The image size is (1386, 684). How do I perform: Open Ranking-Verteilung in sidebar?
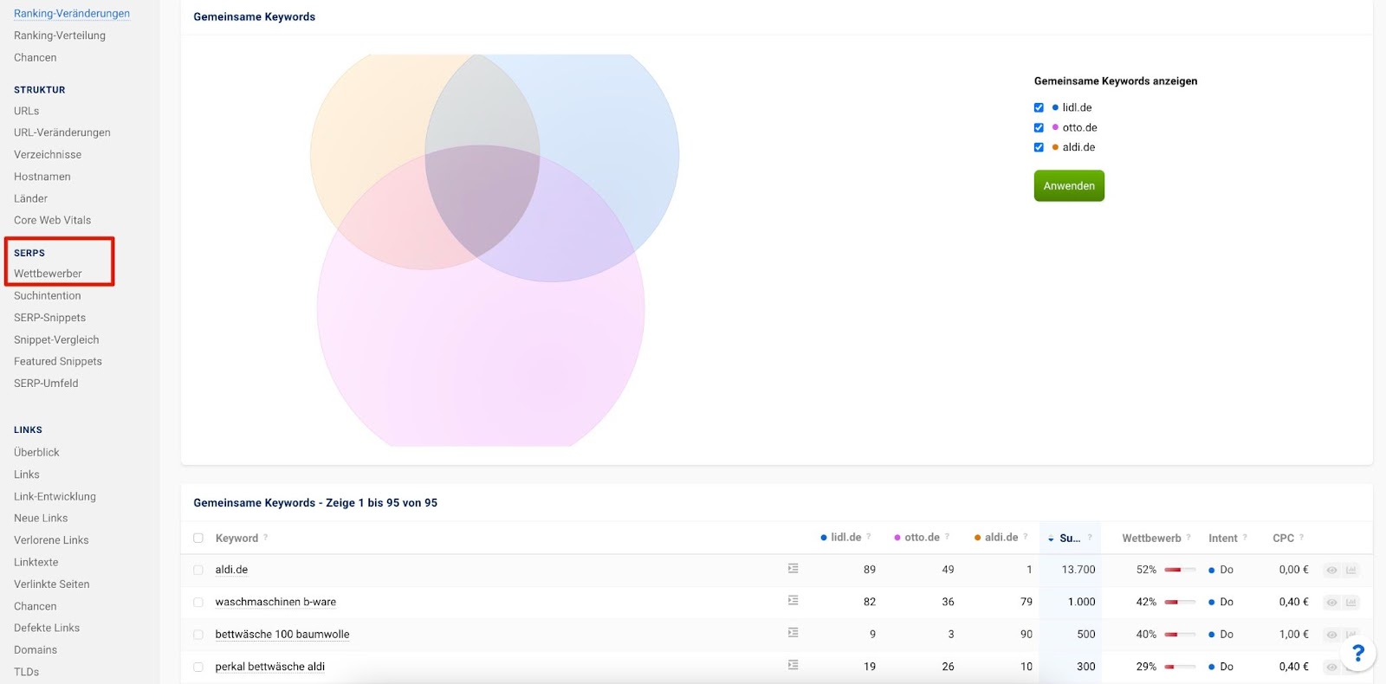pos(60,35)
